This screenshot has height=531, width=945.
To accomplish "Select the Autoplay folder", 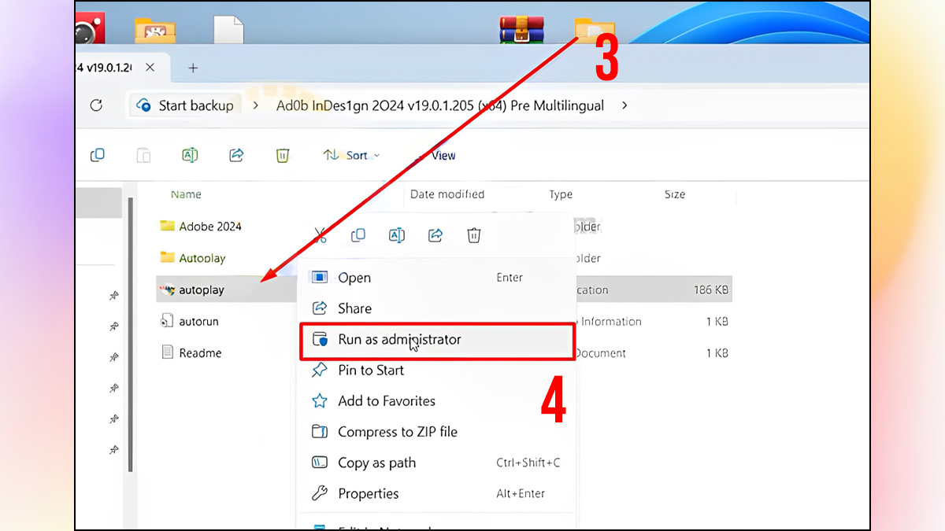I will (193, 258).
